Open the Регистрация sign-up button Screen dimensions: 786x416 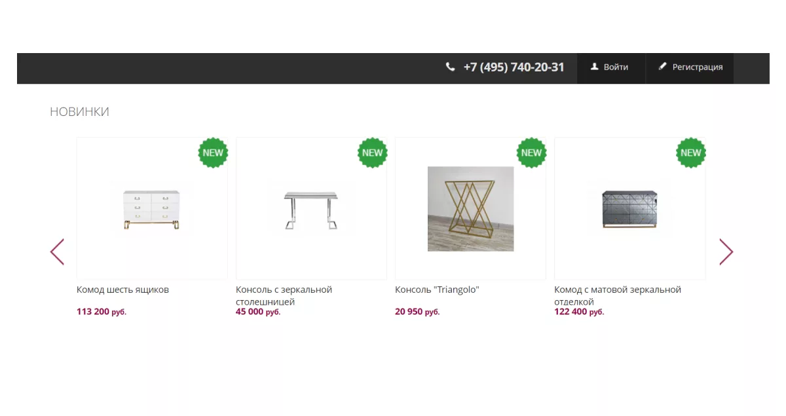click(690, 68)
